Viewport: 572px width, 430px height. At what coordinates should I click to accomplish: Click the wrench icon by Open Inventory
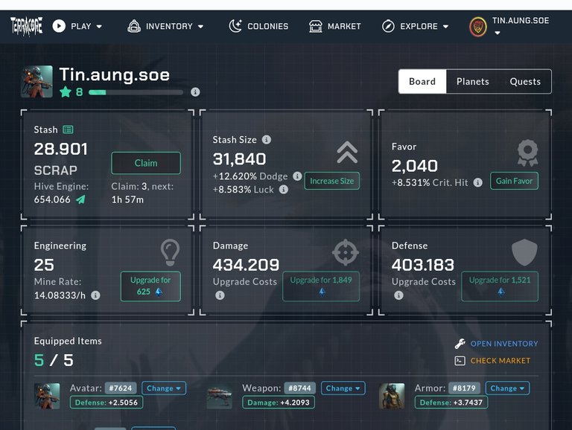click(460, 343)
